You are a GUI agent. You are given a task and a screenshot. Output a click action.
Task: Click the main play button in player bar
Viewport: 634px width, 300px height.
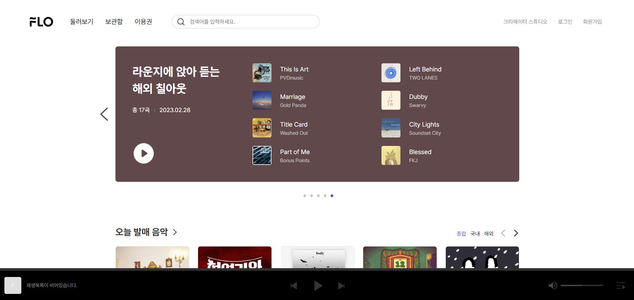[318, 286]
